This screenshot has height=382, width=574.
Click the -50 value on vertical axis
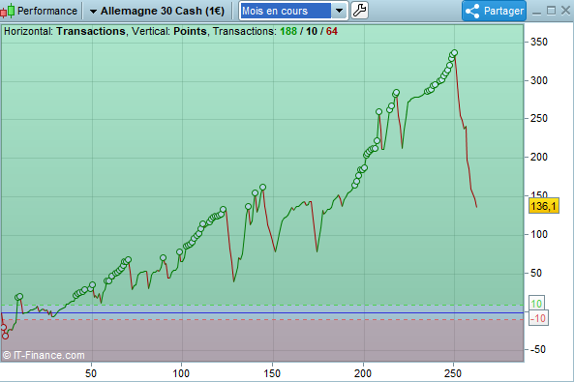538,349
